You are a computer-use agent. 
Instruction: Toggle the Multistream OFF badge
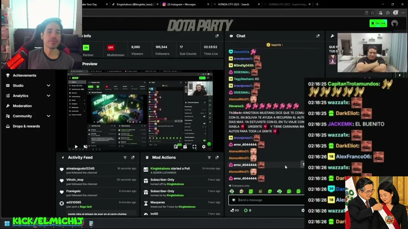pyautogui.click(x=111, y=47)
